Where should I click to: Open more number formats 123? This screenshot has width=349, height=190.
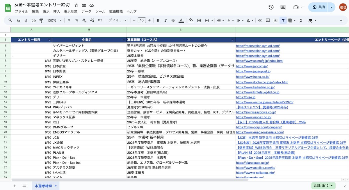point(100,20)
